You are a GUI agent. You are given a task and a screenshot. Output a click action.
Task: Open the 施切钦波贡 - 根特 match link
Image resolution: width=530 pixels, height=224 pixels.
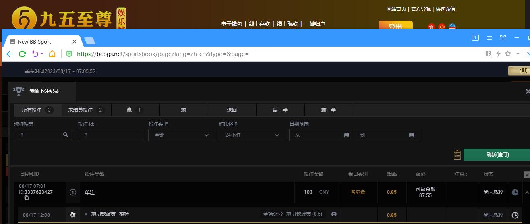[x=110, y=214]
